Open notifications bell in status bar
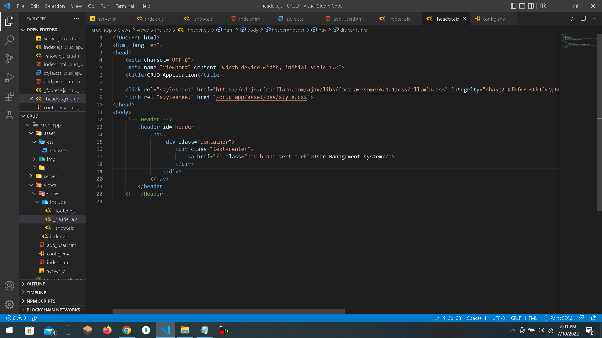The image size is (602, 338). pyautogui.click(x=593, y=318)
